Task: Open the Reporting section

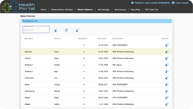Action: (x=135, y=10)
